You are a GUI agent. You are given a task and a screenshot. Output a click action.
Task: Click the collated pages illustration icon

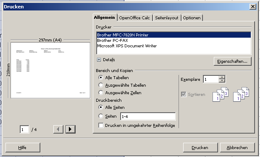pyautogui.click(x=221, y=94)
